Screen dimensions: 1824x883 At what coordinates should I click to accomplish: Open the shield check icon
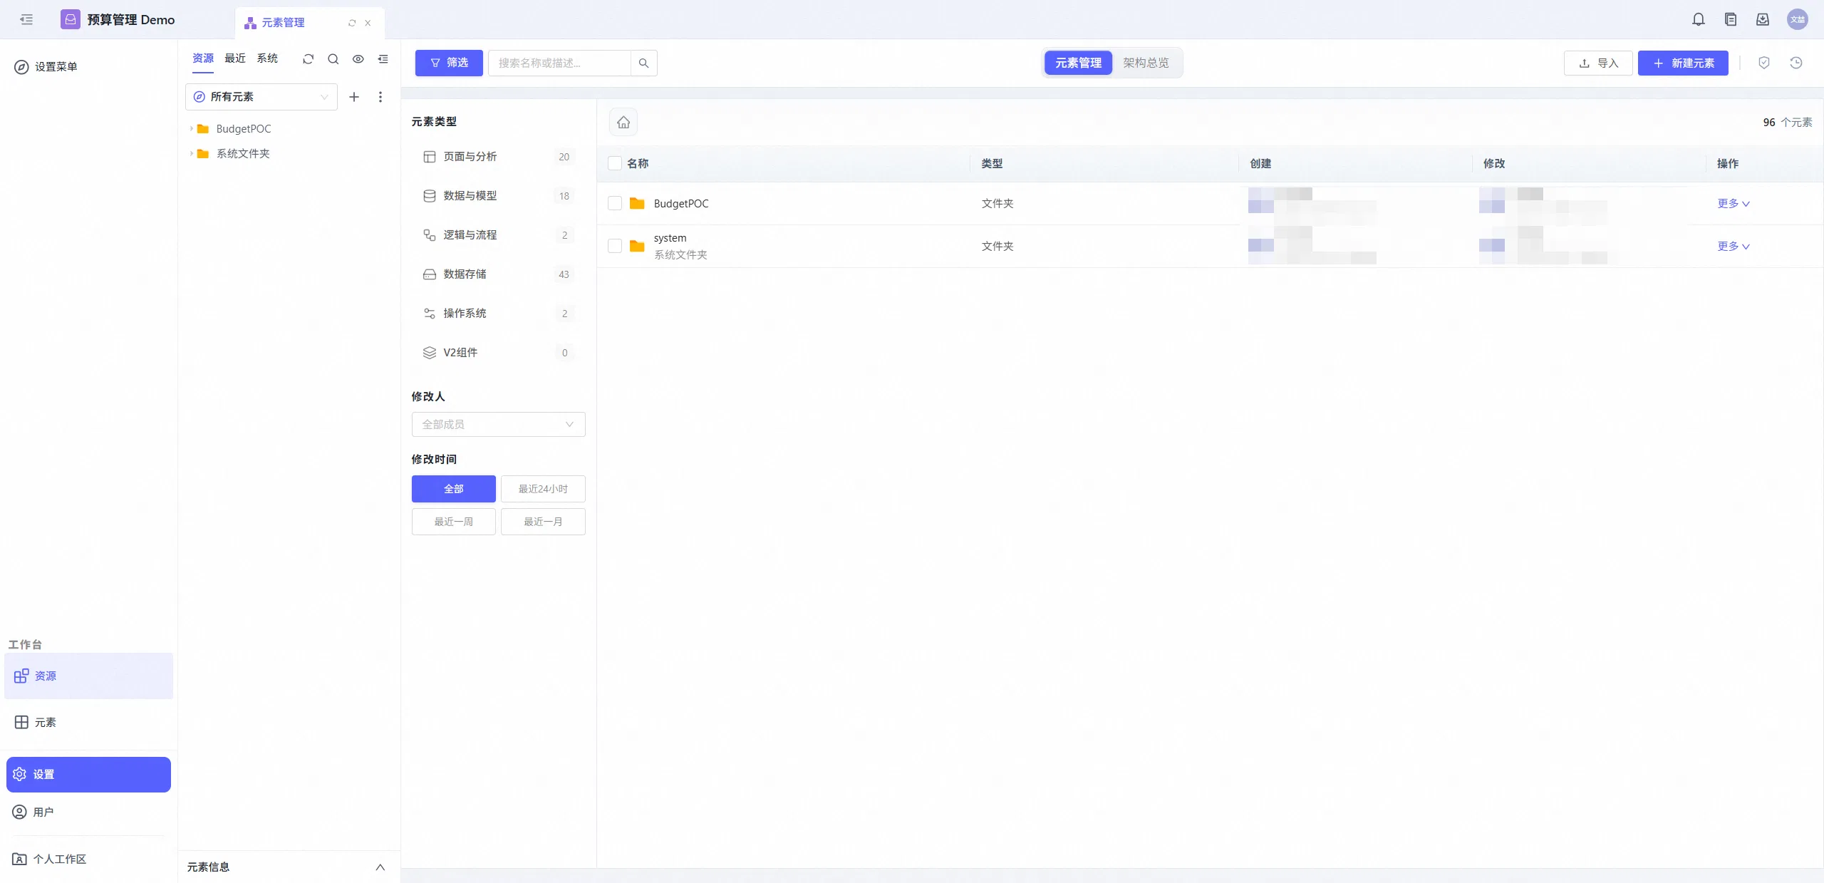[1764, 63]
